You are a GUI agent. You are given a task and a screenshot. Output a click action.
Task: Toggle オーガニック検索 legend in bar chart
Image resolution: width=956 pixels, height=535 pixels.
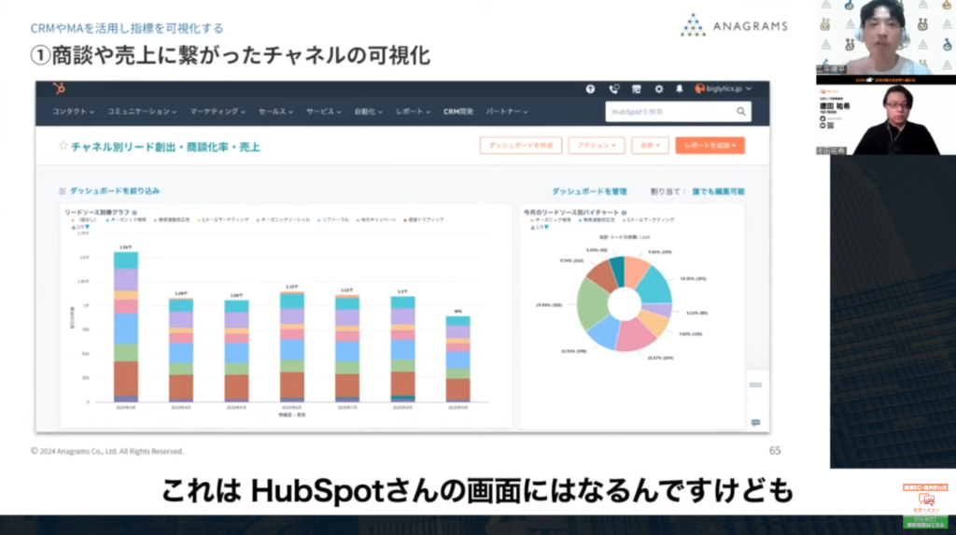pyautogui.click(x=126, y=219)
